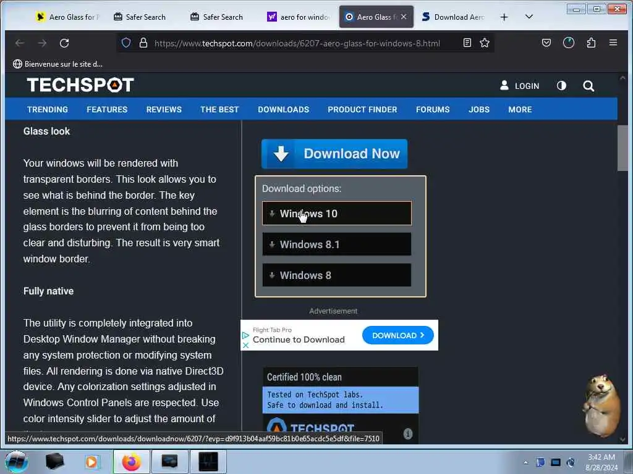Open the black box taskbar application
633x474 pixels.
coord(54,462)
